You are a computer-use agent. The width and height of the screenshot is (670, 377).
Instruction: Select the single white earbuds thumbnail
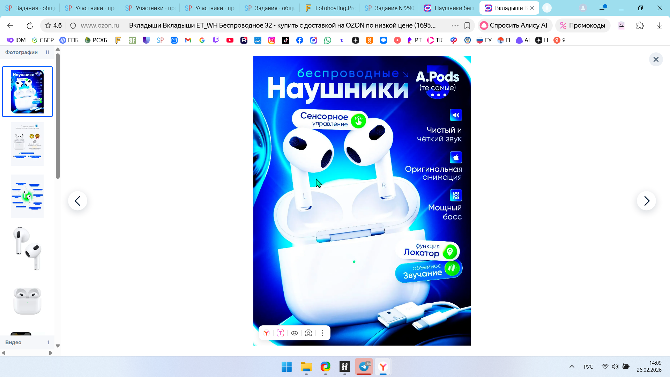click(x=27, y=249)
